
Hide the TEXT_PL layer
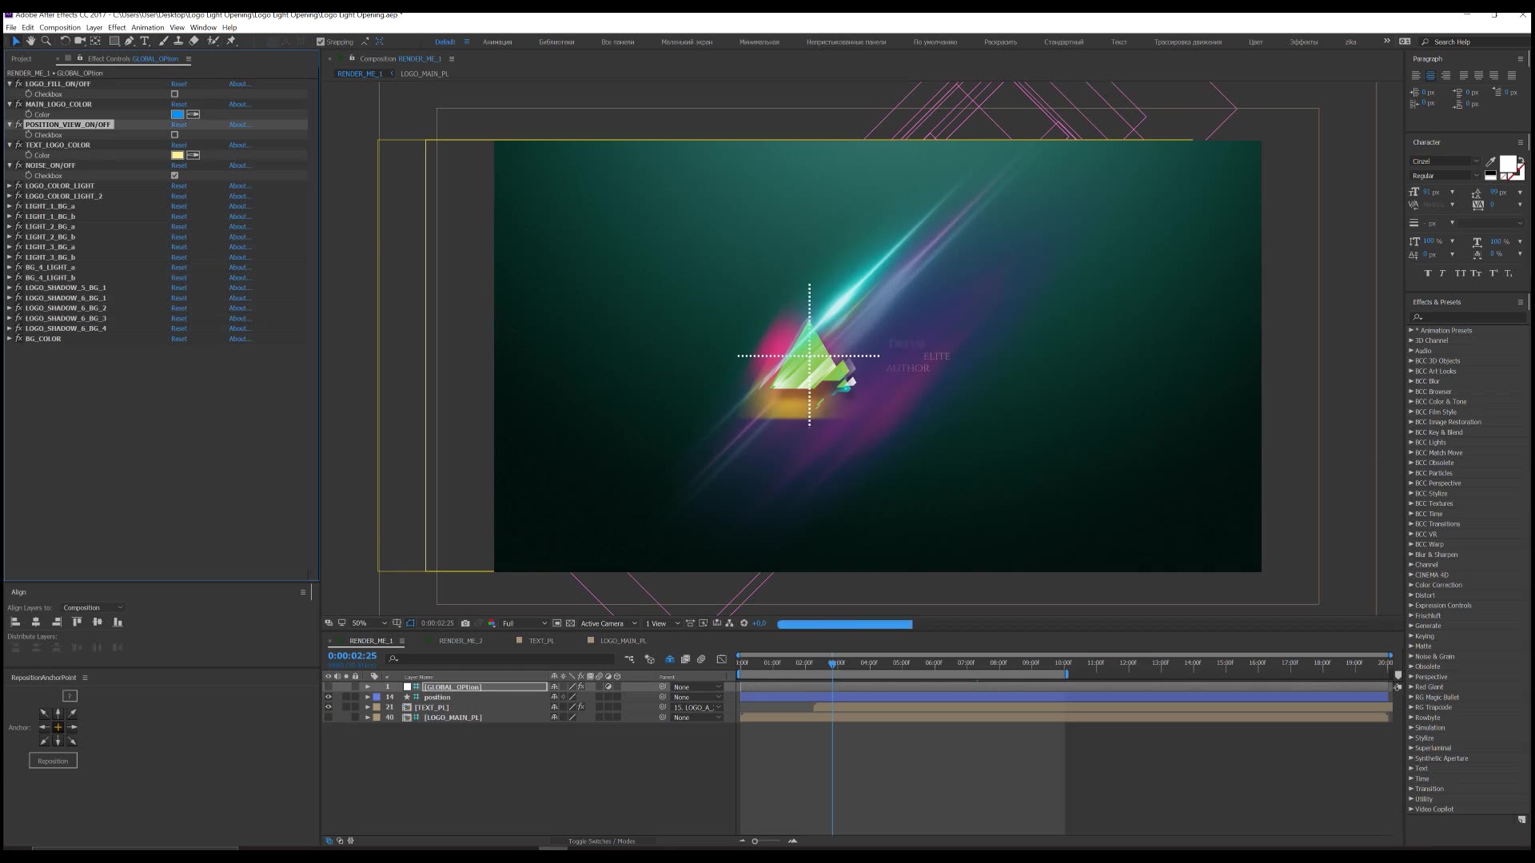click(x=328, y=707)
